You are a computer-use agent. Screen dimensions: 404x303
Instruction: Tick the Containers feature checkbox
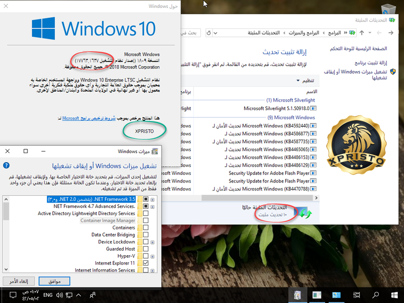[x=146, y=227]
